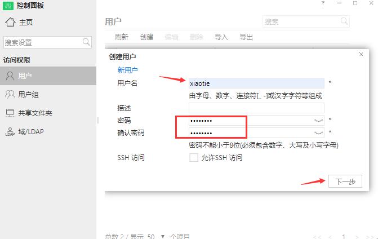Click 刷新 in the user toolbar
Screen dimensions: 378x239
click(x=121, y=37)
